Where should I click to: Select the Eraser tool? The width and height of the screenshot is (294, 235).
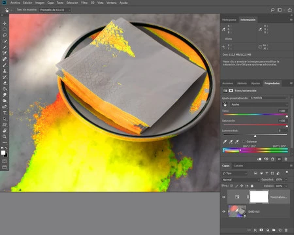click(x=5, y=83)
